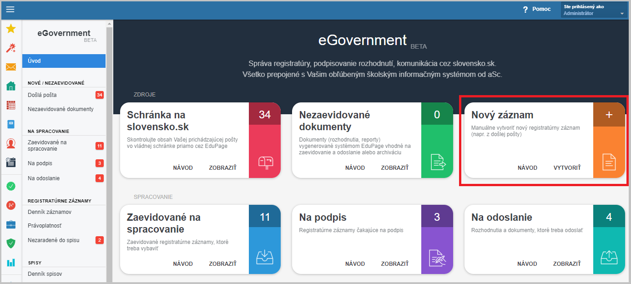Select the blue bar chart icon
Viewport: 631px width, 284px height.
pos(11,263)
